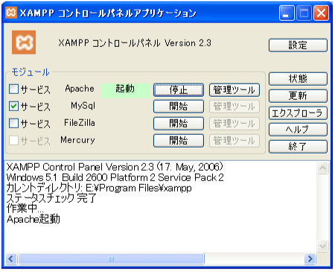Screen dimensions: 335x272
Task: Click the MySql module label
Action: click(83, 106)
